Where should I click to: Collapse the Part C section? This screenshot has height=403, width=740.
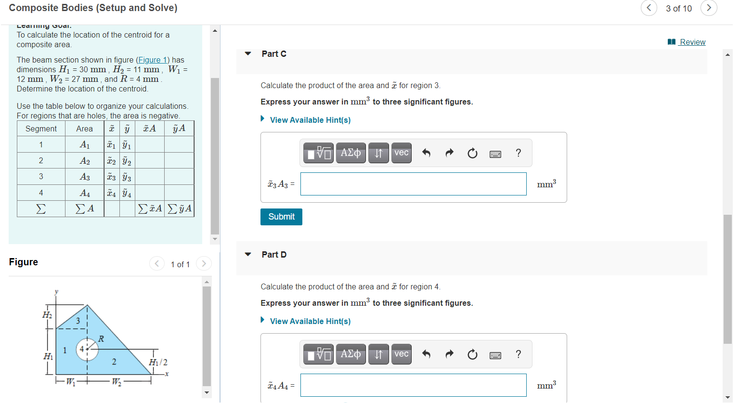click(247, 54)
